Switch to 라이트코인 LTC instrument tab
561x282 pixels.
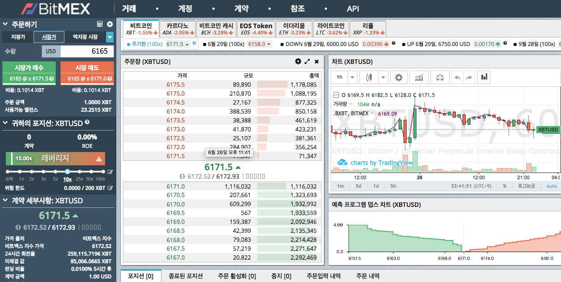(330, 29)
